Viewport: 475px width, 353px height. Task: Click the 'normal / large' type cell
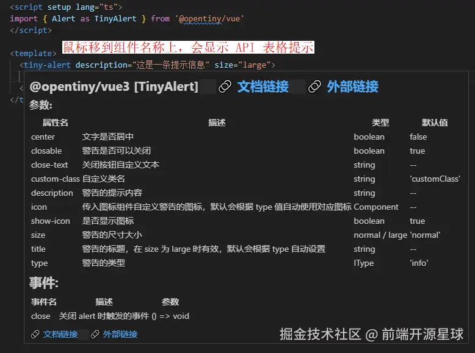380,235
